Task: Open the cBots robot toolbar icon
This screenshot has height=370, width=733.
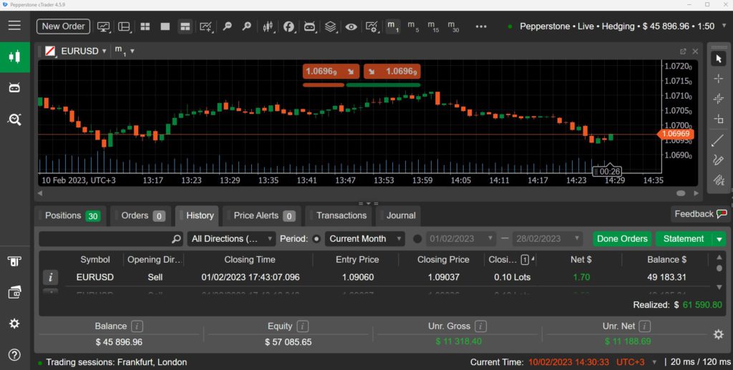Action: point(309,26)
